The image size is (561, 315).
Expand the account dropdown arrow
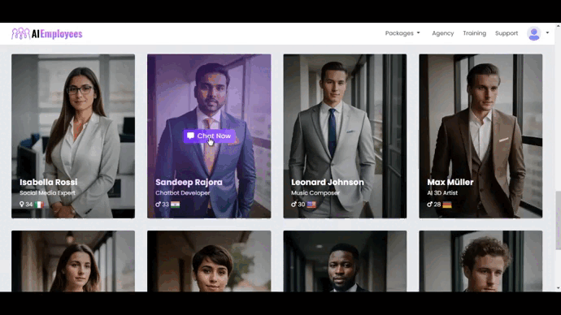coord(547,32)
